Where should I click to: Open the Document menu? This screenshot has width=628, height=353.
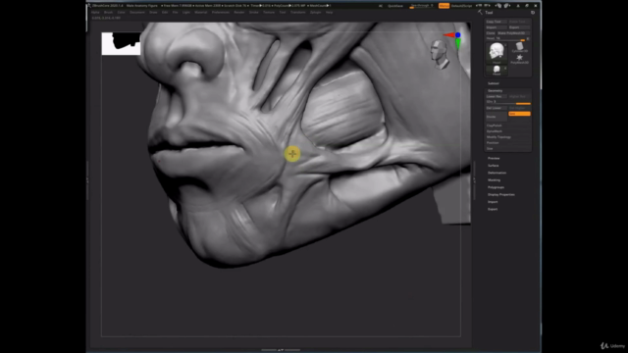(x=137, y=13)
